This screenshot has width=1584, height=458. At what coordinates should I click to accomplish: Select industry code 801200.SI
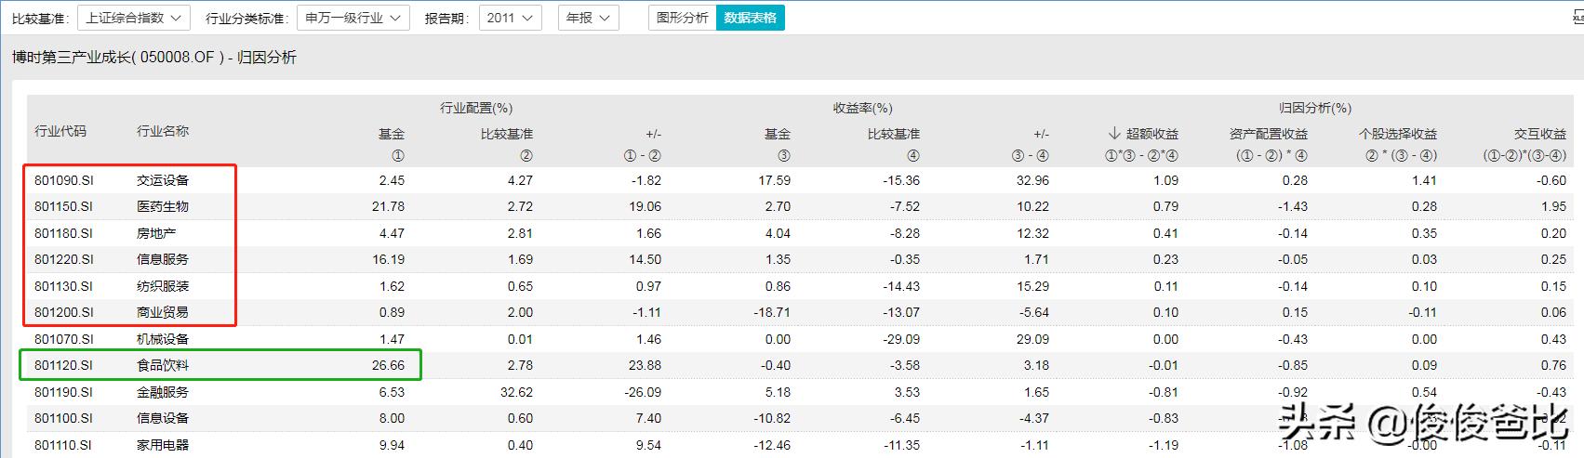pyautogui.click(x=64, y=312)
